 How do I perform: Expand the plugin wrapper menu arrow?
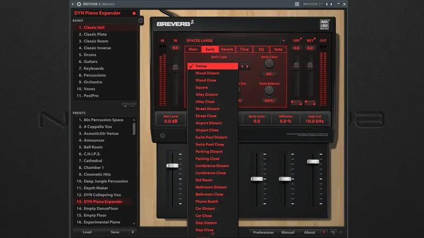(73, 4)
